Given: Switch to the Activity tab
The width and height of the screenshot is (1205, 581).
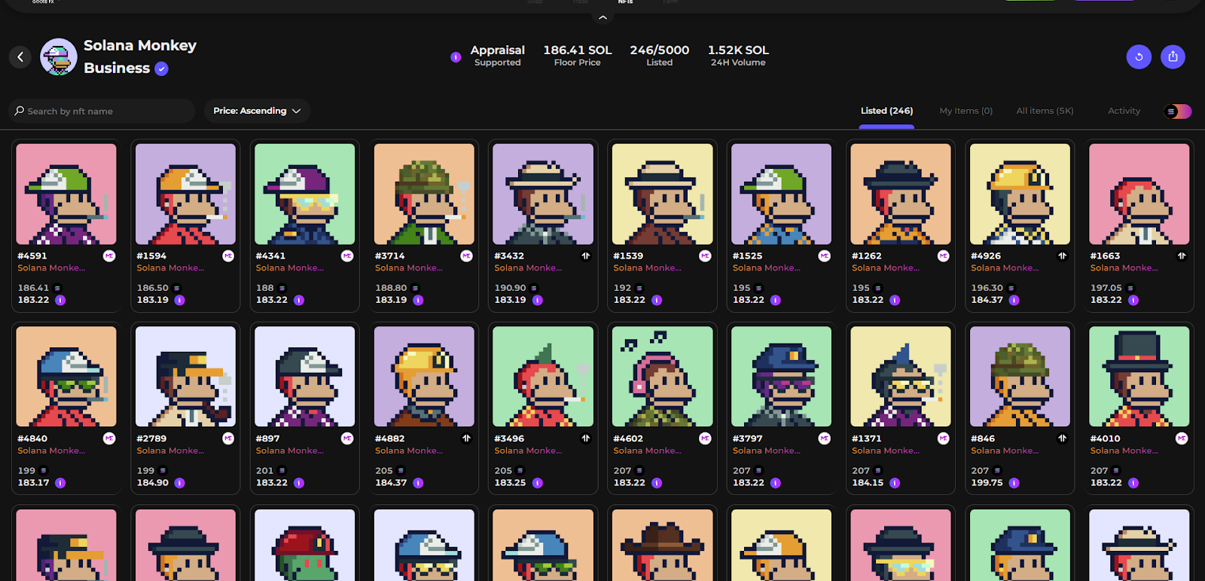Looking at the screenshot, I should tap(1124, 111).
